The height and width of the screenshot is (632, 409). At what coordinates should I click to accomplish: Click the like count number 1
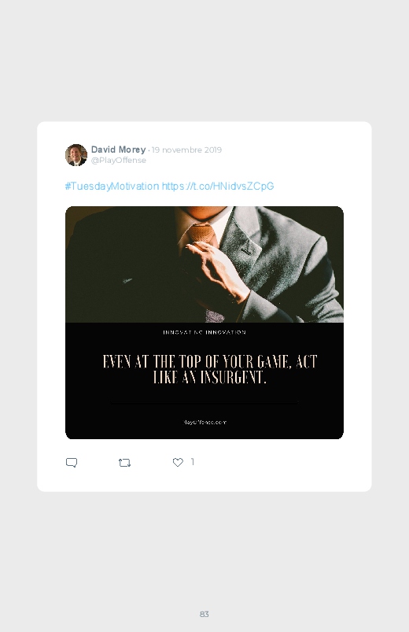pyautogui.click(x=193, y=461)
